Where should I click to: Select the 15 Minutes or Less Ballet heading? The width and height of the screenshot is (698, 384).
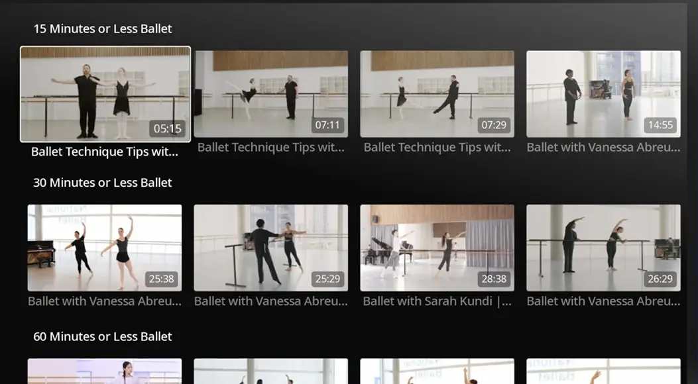102,29
